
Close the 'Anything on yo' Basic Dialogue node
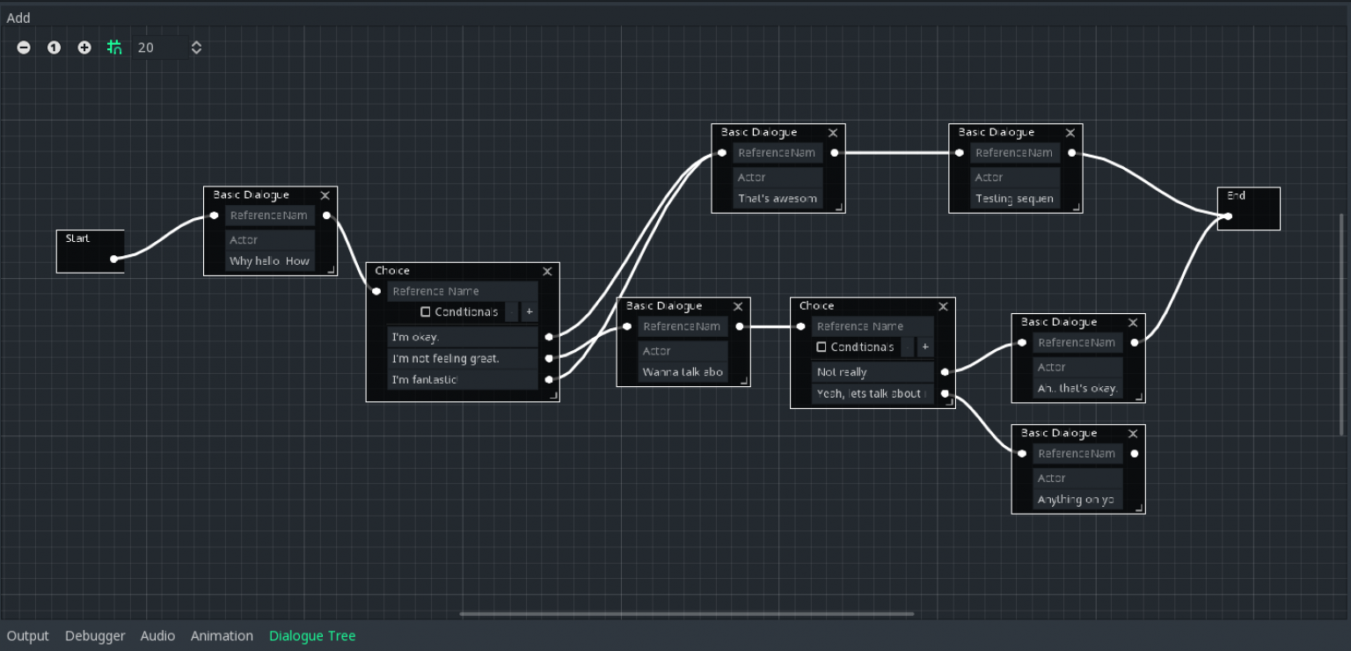(1133, 434)
